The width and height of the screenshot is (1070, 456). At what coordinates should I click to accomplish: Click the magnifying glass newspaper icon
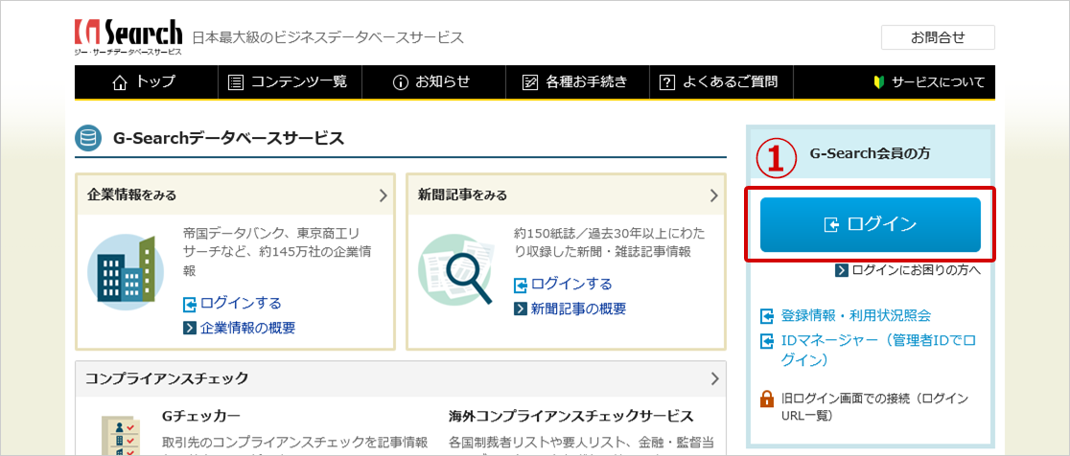(454, 270)
